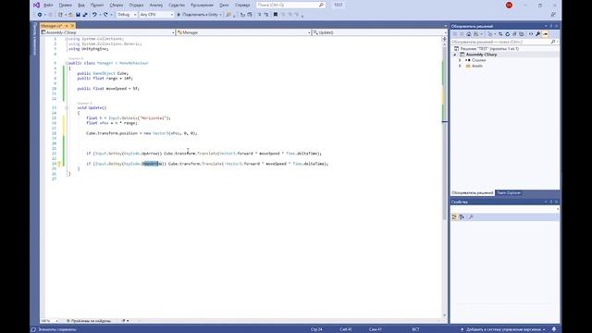Click the Categorized icon in Properties panel
The width and height of the screenshot is (592, 333).
(x=454, y=217)
